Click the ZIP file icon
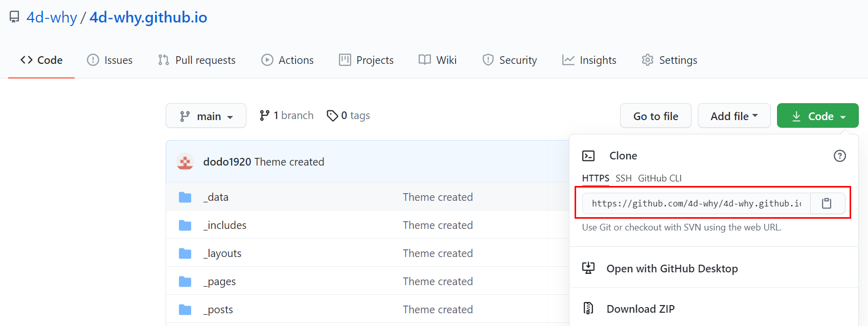This screenshot has width=868, height=326. click(588, 308)
